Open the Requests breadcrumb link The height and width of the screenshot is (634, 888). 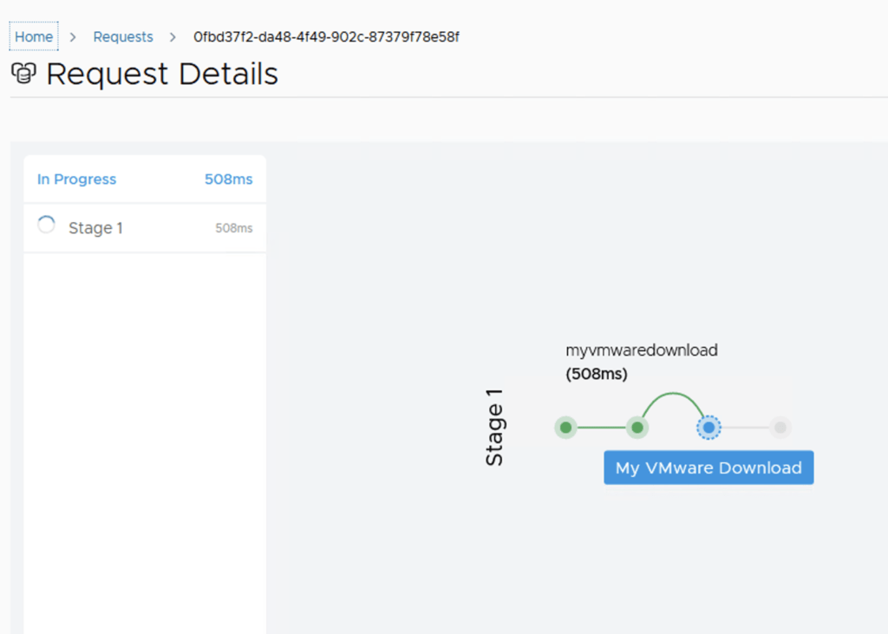tap(123, 37)
